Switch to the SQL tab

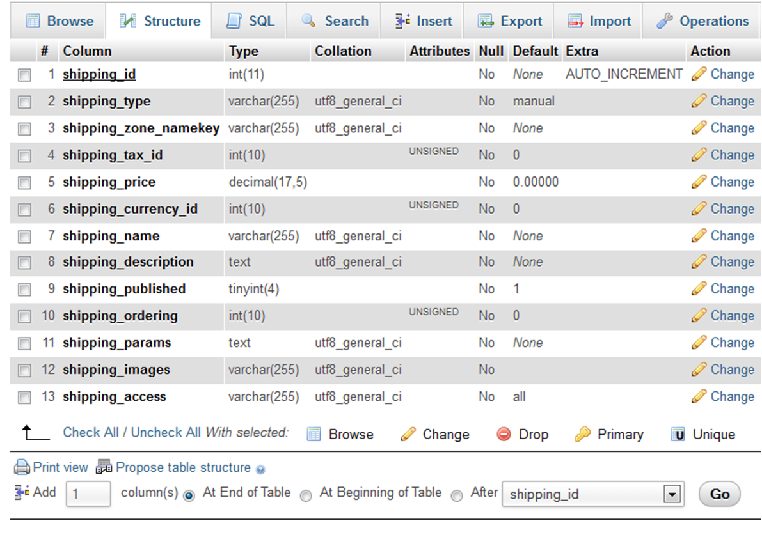tap(250, 21)
